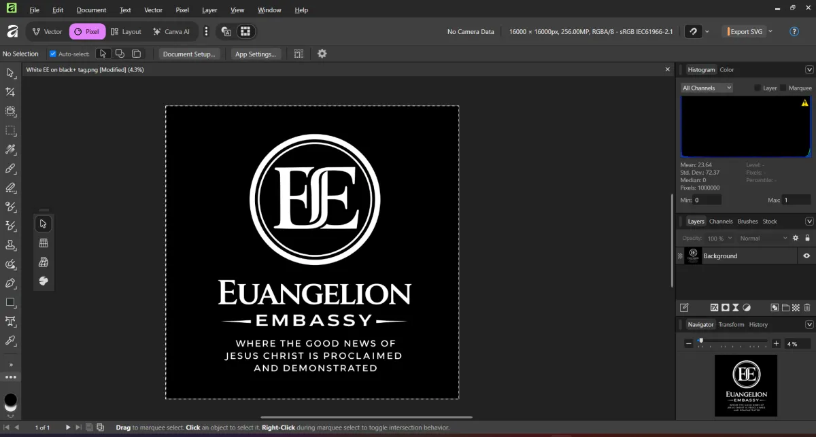Click the Layer Effects FX icon

[715, 307]
